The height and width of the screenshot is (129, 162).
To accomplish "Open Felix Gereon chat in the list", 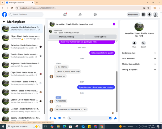I will pyautogui.click(x=22, y=83).
